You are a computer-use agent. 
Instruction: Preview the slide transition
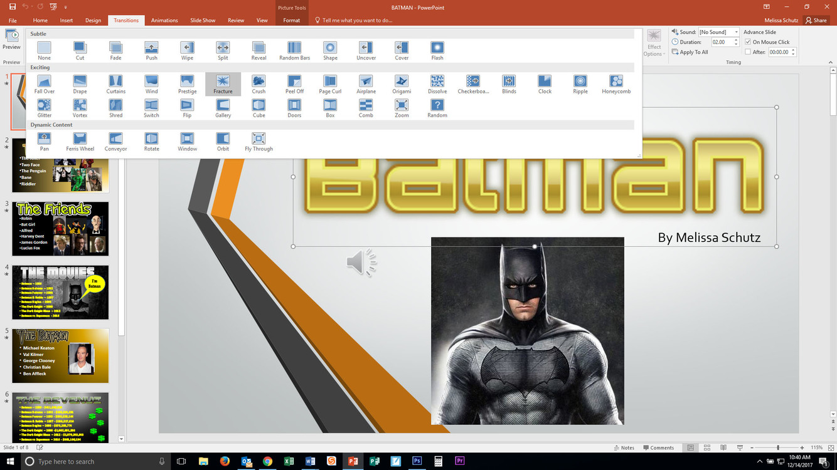coord(11,39)
